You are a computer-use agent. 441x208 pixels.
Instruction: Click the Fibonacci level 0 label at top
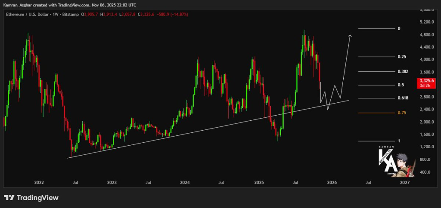(x=399, y=28)
